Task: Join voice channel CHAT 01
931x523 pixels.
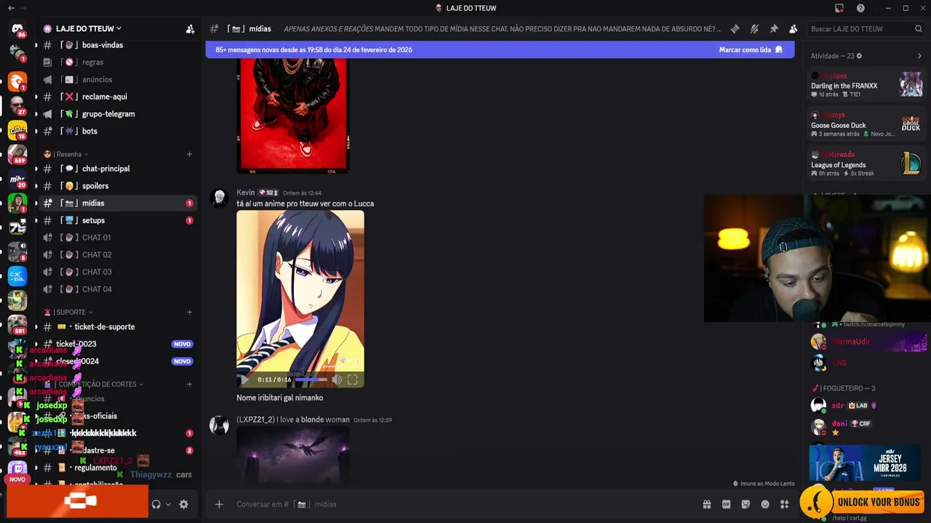Action: coord(119,238)
